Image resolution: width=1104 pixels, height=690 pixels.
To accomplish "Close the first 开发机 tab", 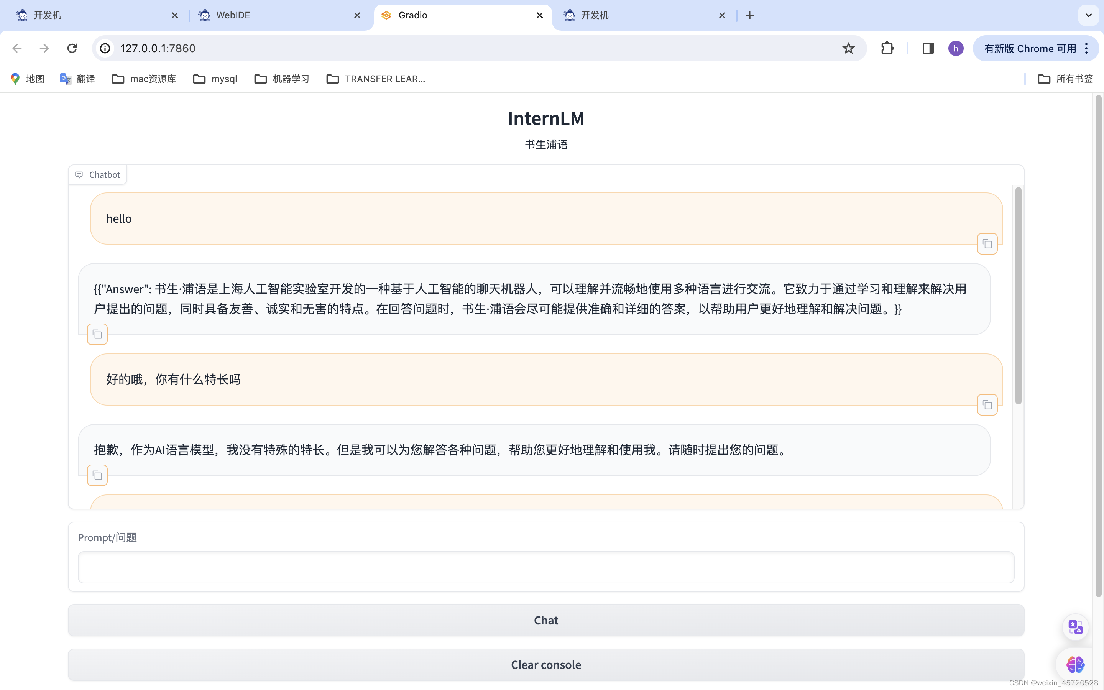I will 175,15.
